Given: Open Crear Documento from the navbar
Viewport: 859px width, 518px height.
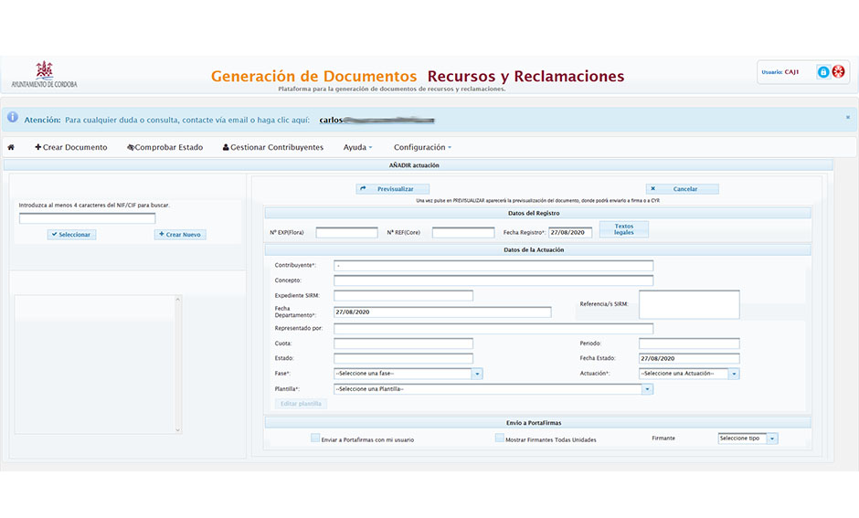Looking at the screenshot, I should pos(71,147).
